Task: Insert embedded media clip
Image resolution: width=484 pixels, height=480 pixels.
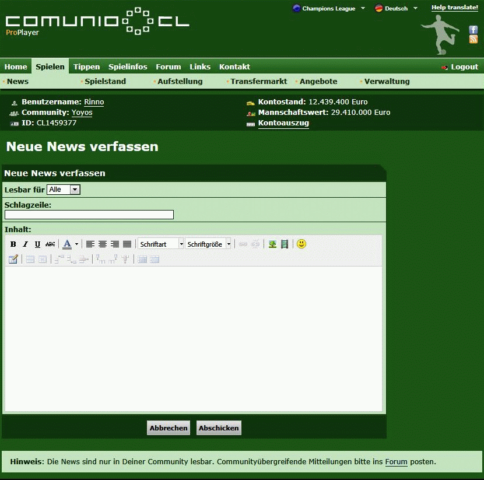Action: 285,244
